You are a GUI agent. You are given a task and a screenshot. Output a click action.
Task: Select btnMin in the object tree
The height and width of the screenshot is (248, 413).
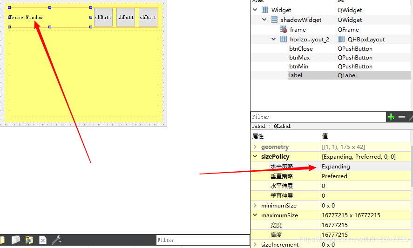click(x=298, y=67)
